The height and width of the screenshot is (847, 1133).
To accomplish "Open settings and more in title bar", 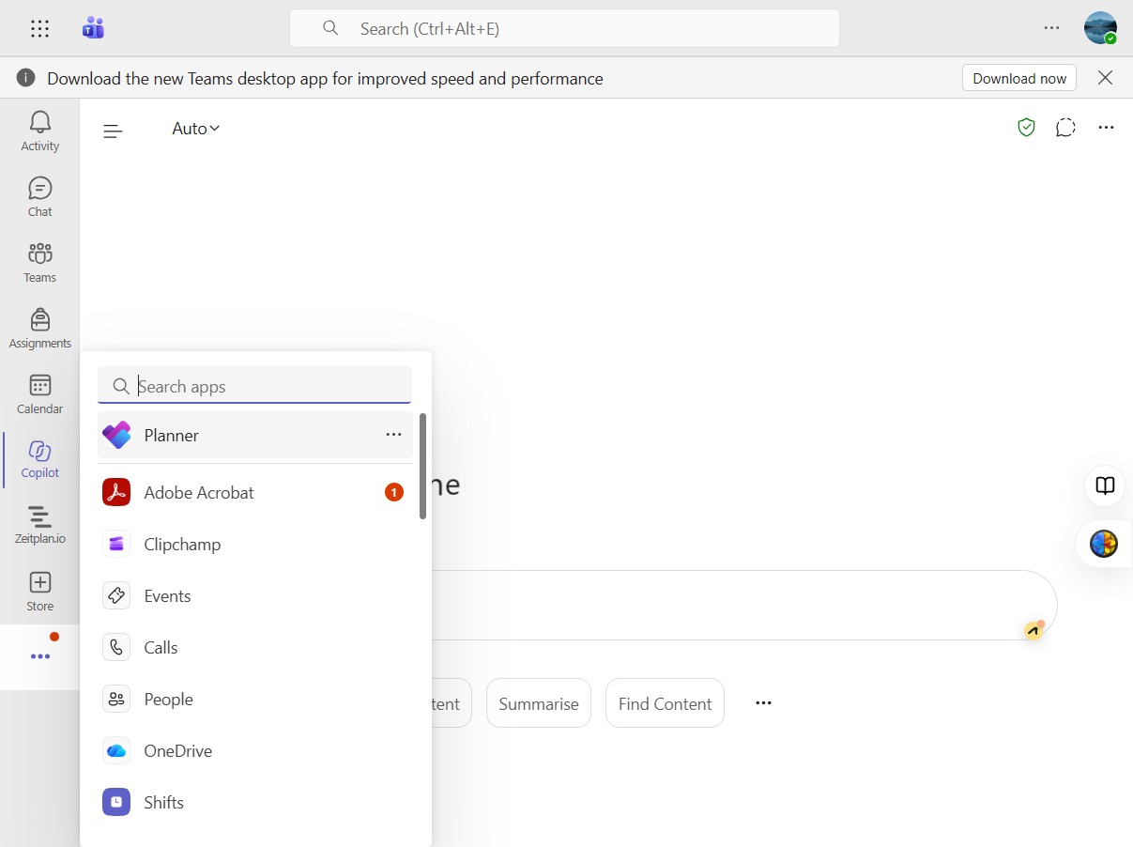I will click(x=1051, y=28).
